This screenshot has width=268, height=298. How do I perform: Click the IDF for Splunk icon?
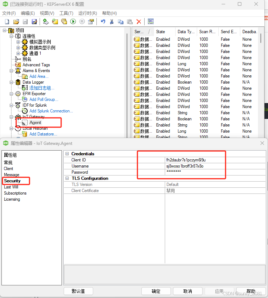(18, 105)
